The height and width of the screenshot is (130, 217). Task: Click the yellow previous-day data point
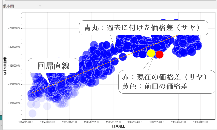click(151, 53)
